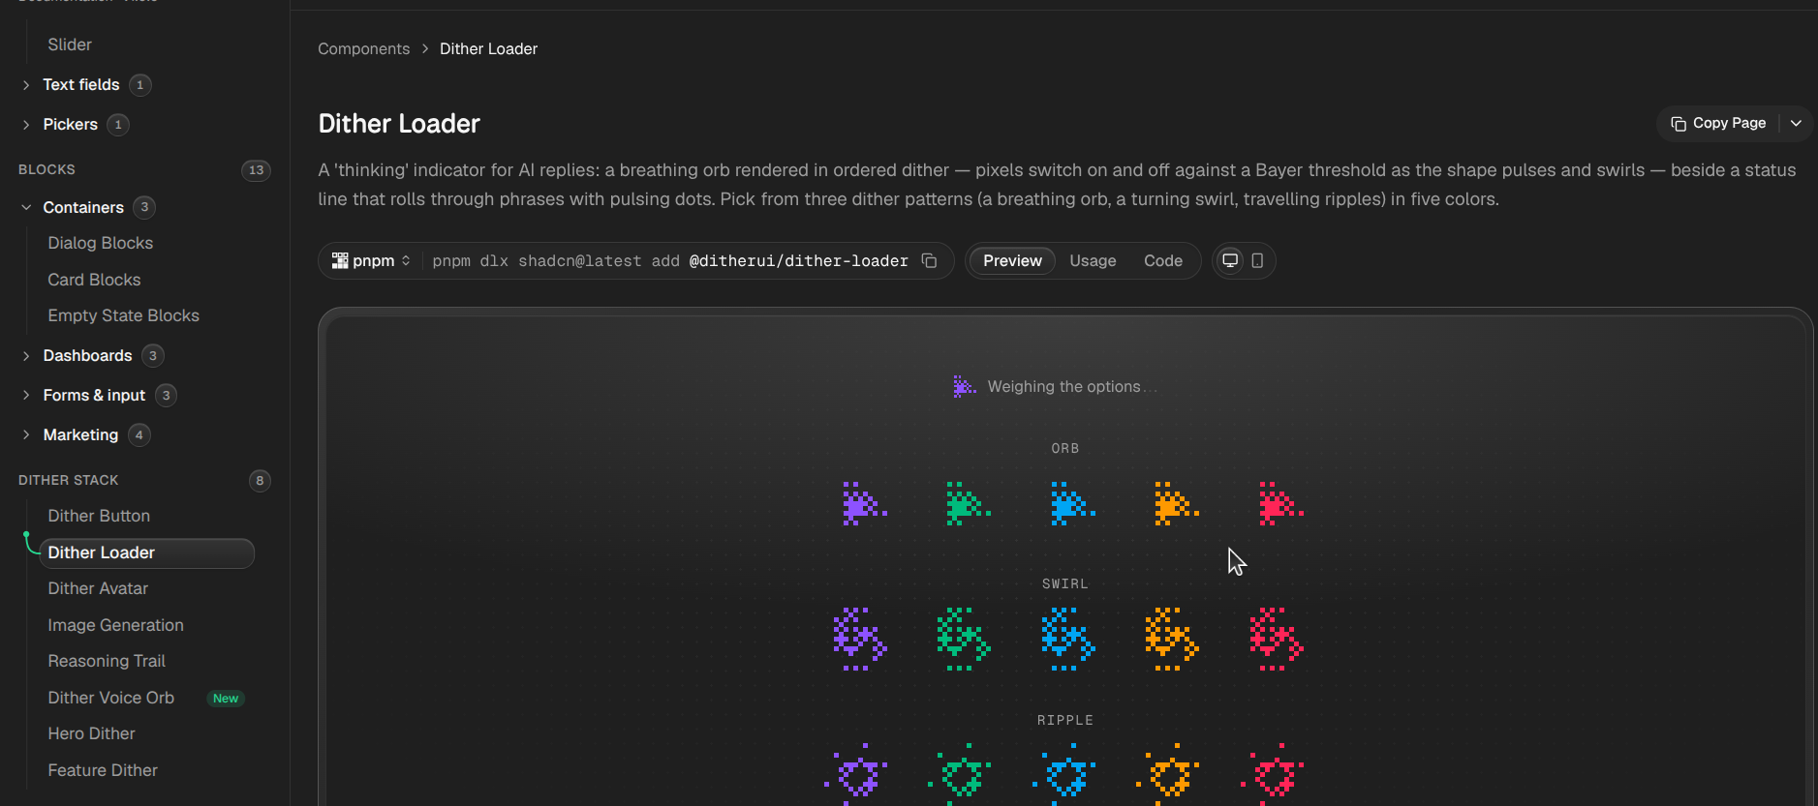Select the Code tab
Viewport: 1818px width, 806px height.
pos(1163,260)
